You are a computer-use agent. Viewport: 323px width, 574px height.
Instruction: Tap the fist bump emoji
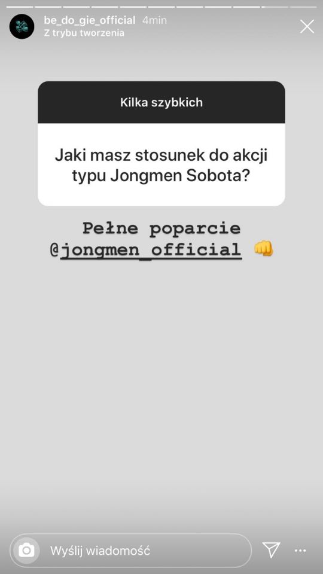(263, 249)
